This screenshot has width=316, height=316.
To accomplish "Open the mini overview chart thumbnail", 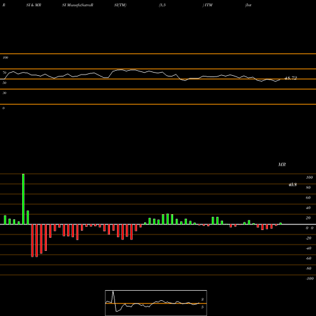I will (156, 303).
